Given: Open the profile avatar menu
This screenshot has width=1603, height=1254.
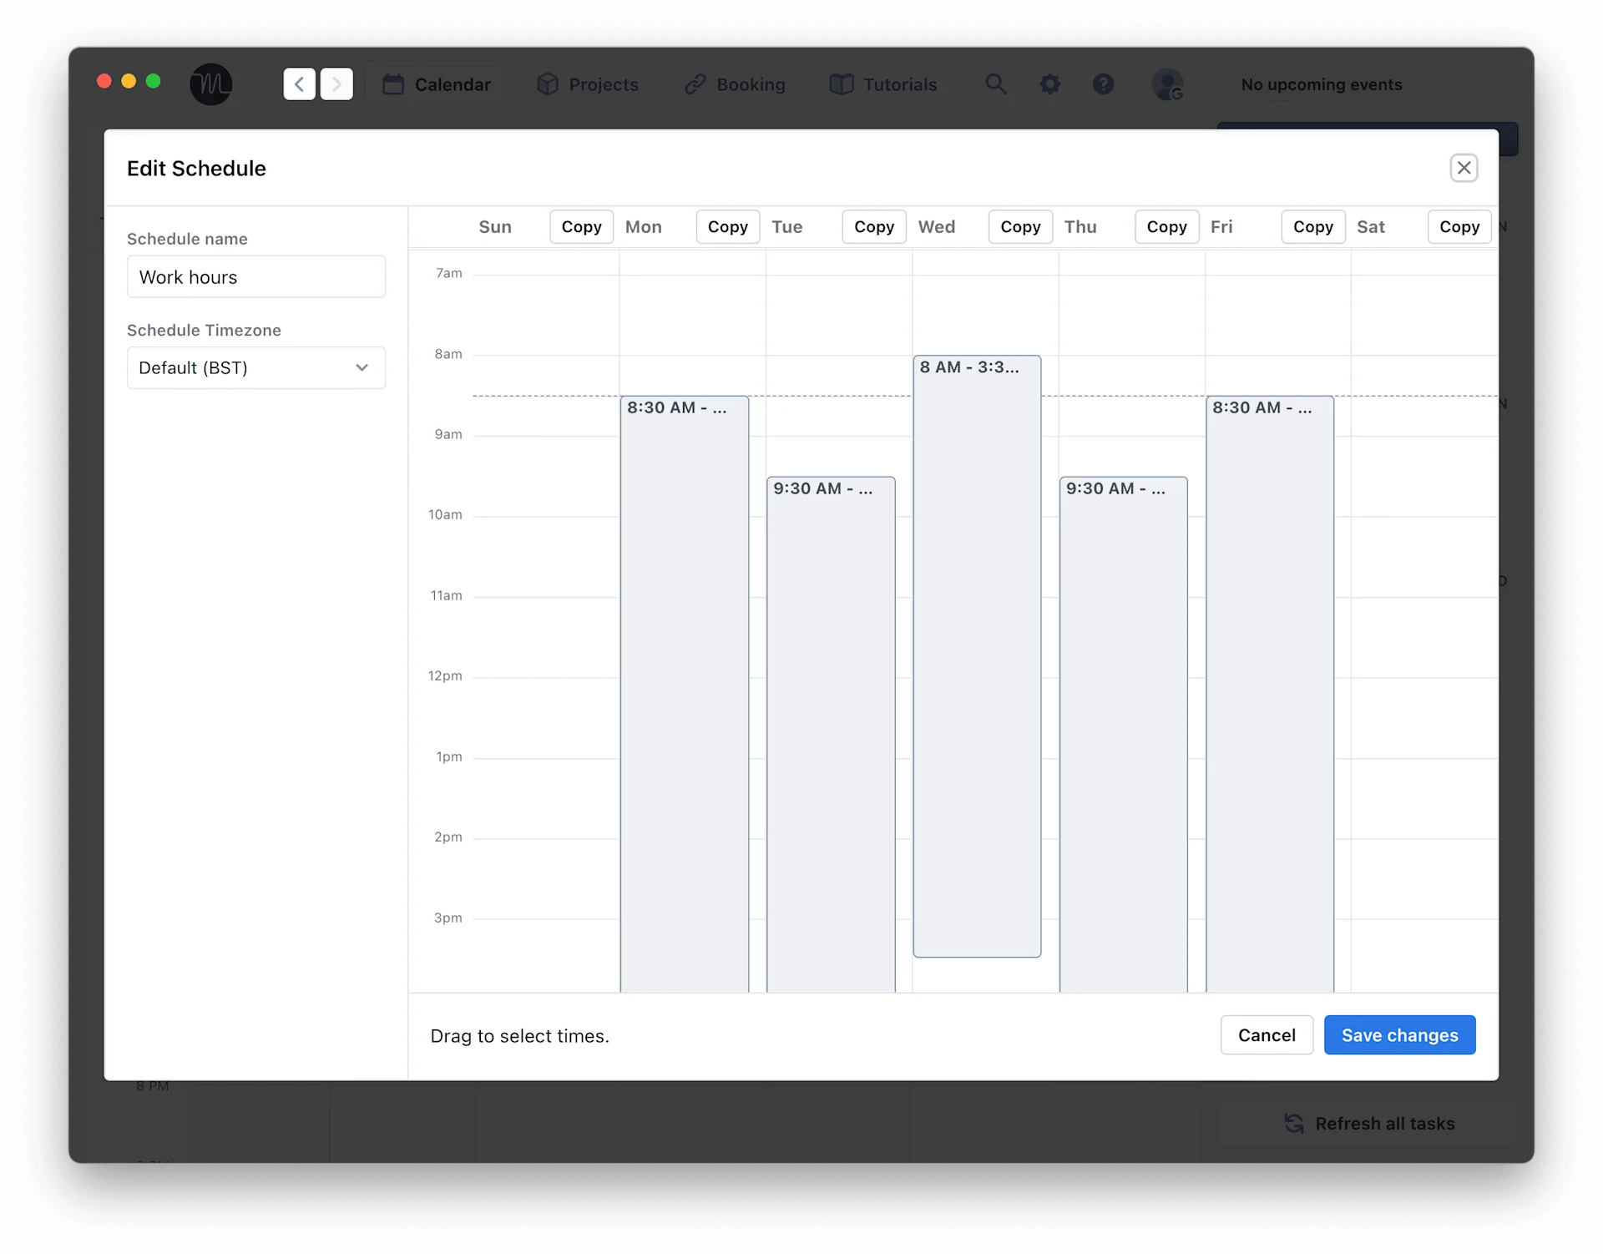Looking at the screenshot, I should coord(1168,84).
